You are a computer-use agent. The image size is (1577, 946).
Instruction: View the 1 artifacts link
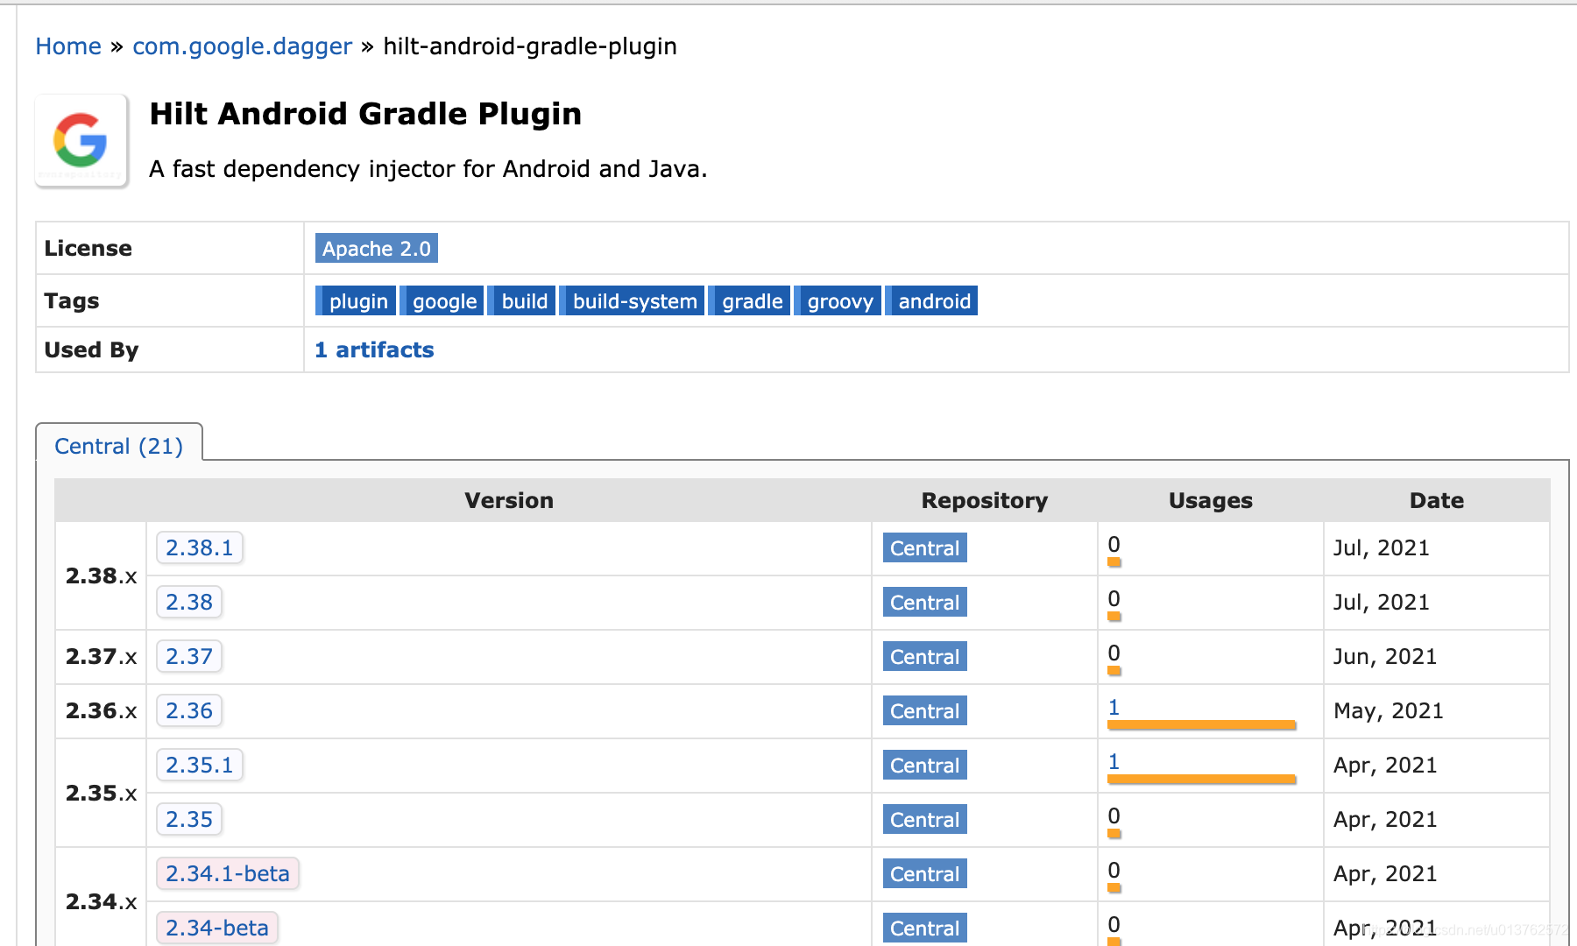click(374, 350)
